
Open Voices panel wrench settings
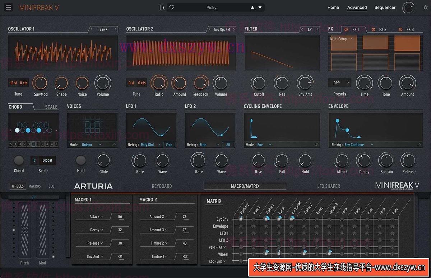point(114,145)
